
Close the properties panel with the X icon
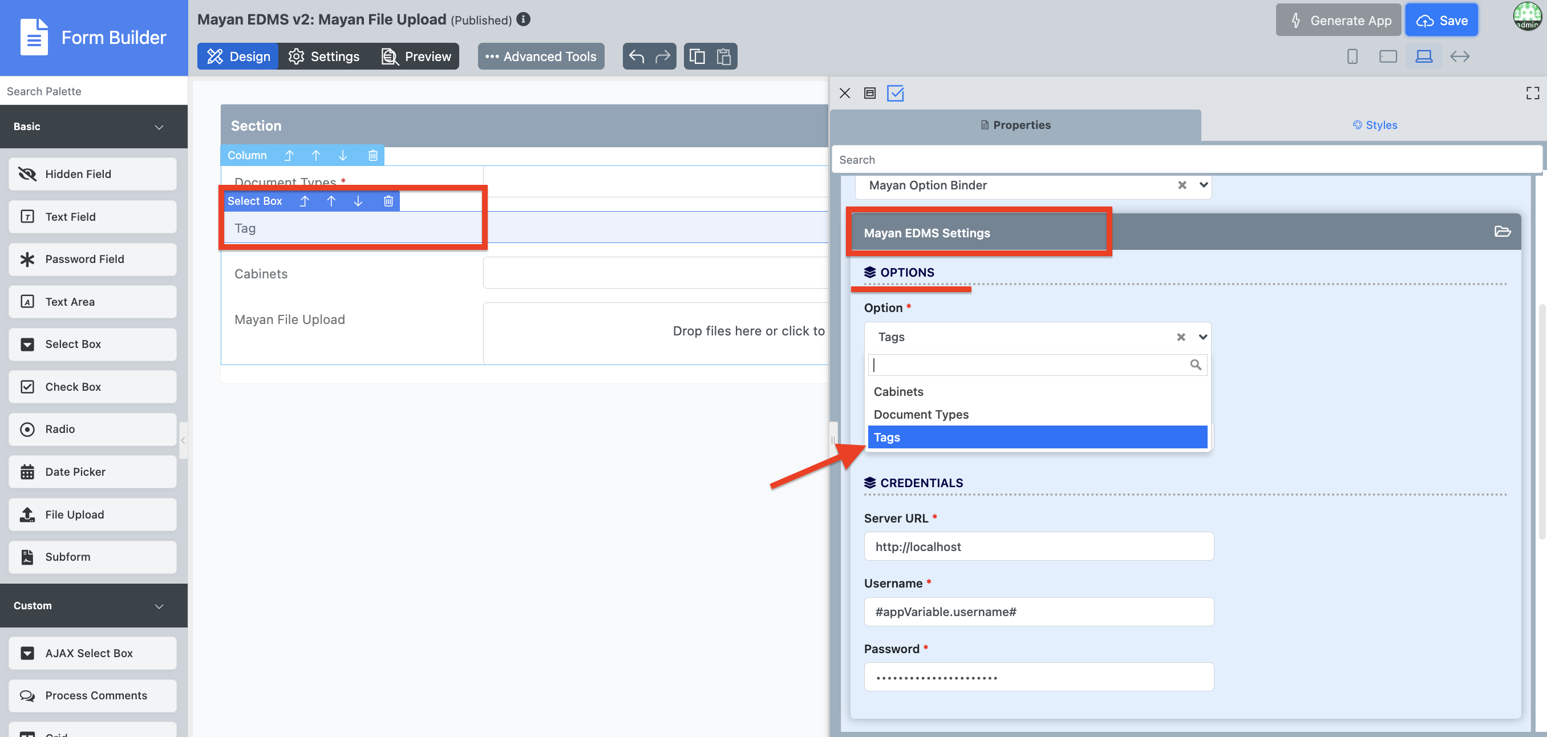coord(844,93)
